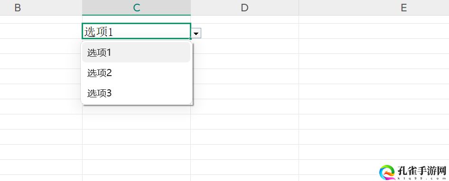Click the active cell showing 选项1

click(x=137, y=31)
